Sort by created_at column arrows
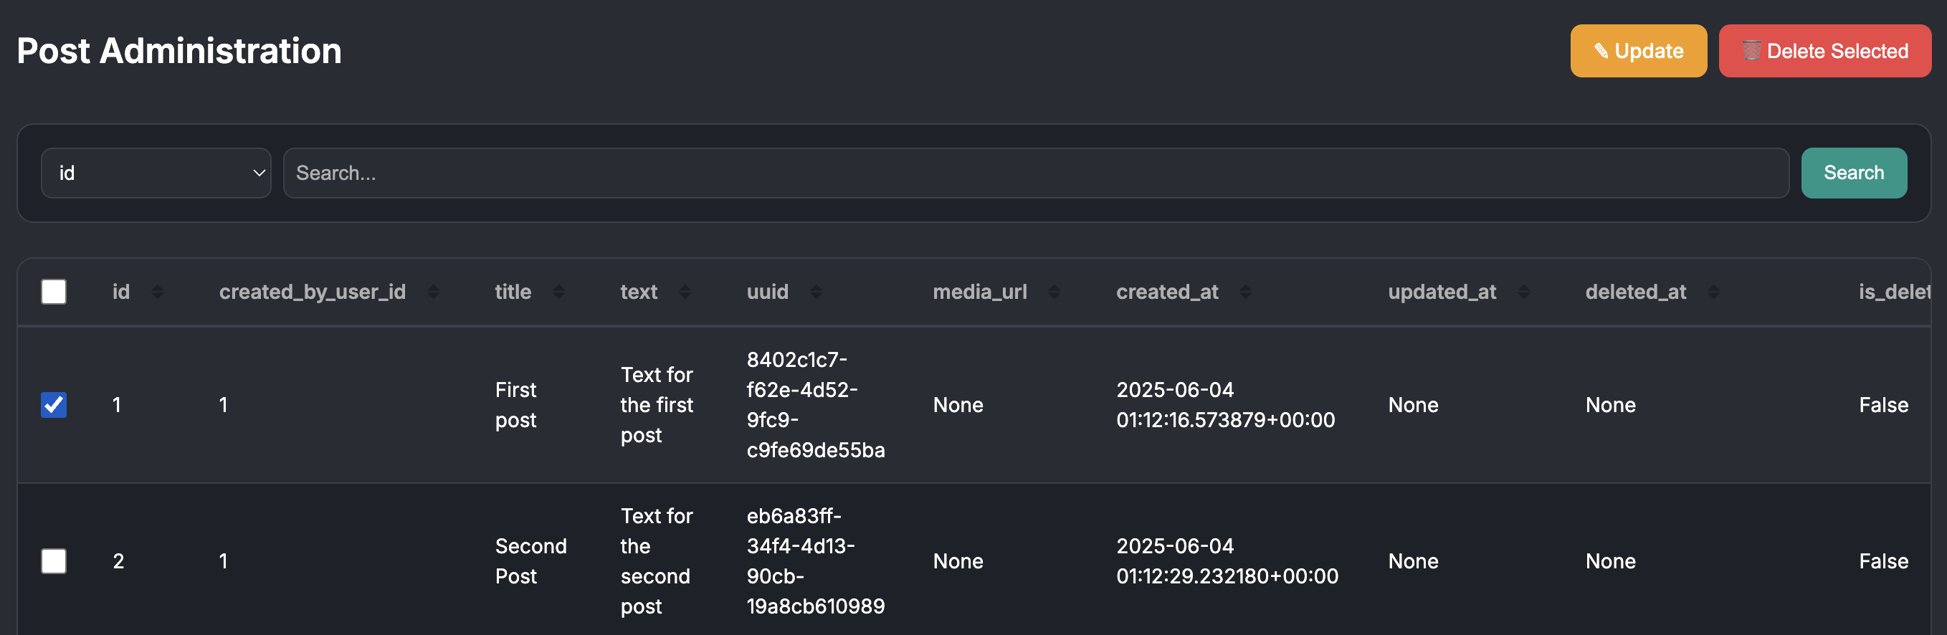 coord(1245,292)
